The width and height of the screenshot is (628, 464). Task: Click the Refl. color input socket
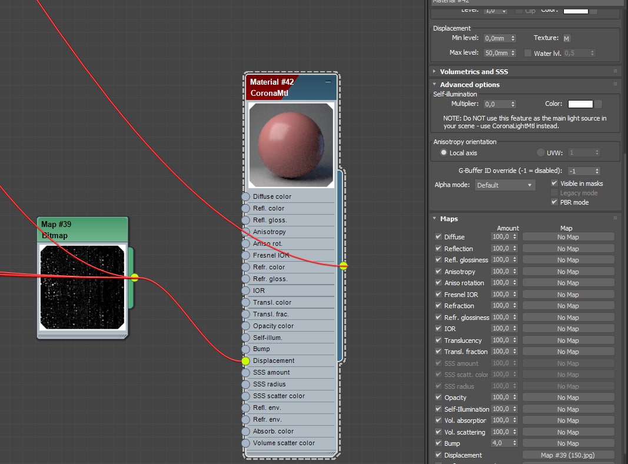pos(245,208)
